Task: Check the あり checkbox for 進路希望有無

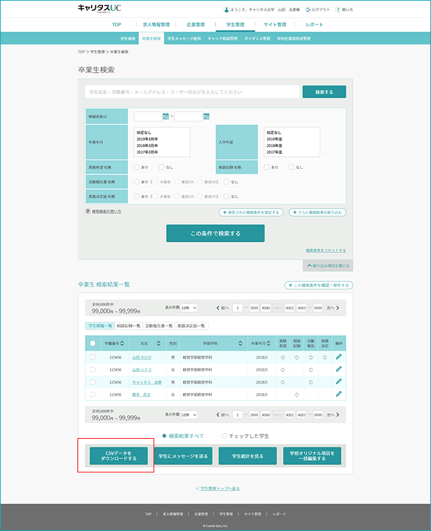Action: (137, 167)
